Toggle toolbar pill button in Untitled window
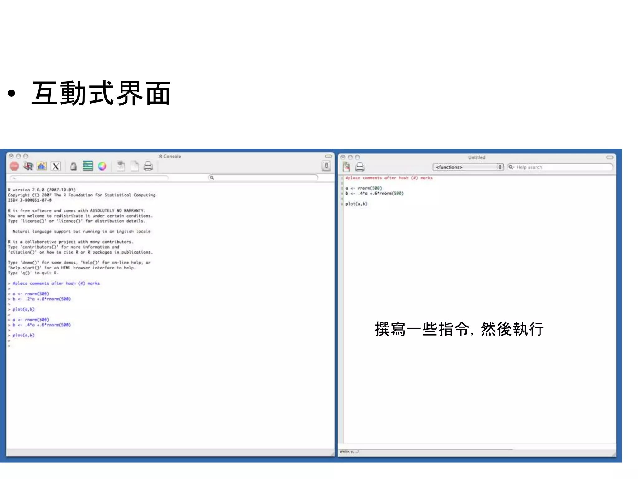Viewport: 638px width, 479px height. [610, 157]
